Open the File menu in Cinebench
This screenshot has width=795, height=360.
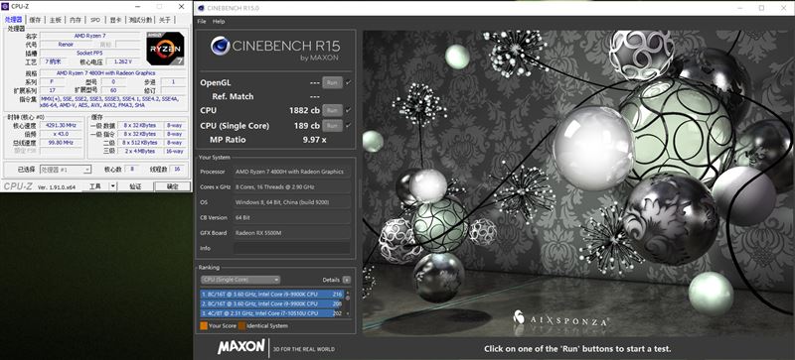[x=202, y=21]
